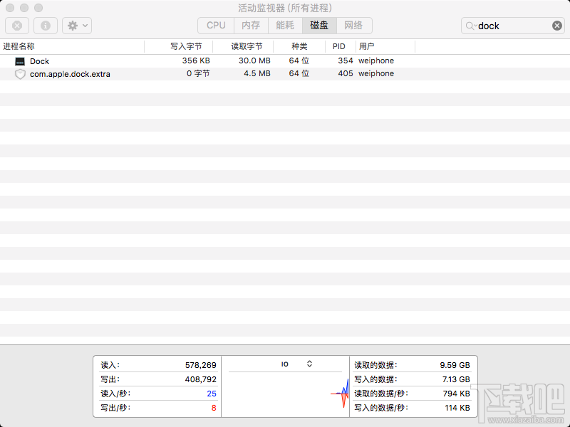Screen dimensions: 570x427
Task: Click the Dock application icon in its row
Action: click(x=19, y=60)
